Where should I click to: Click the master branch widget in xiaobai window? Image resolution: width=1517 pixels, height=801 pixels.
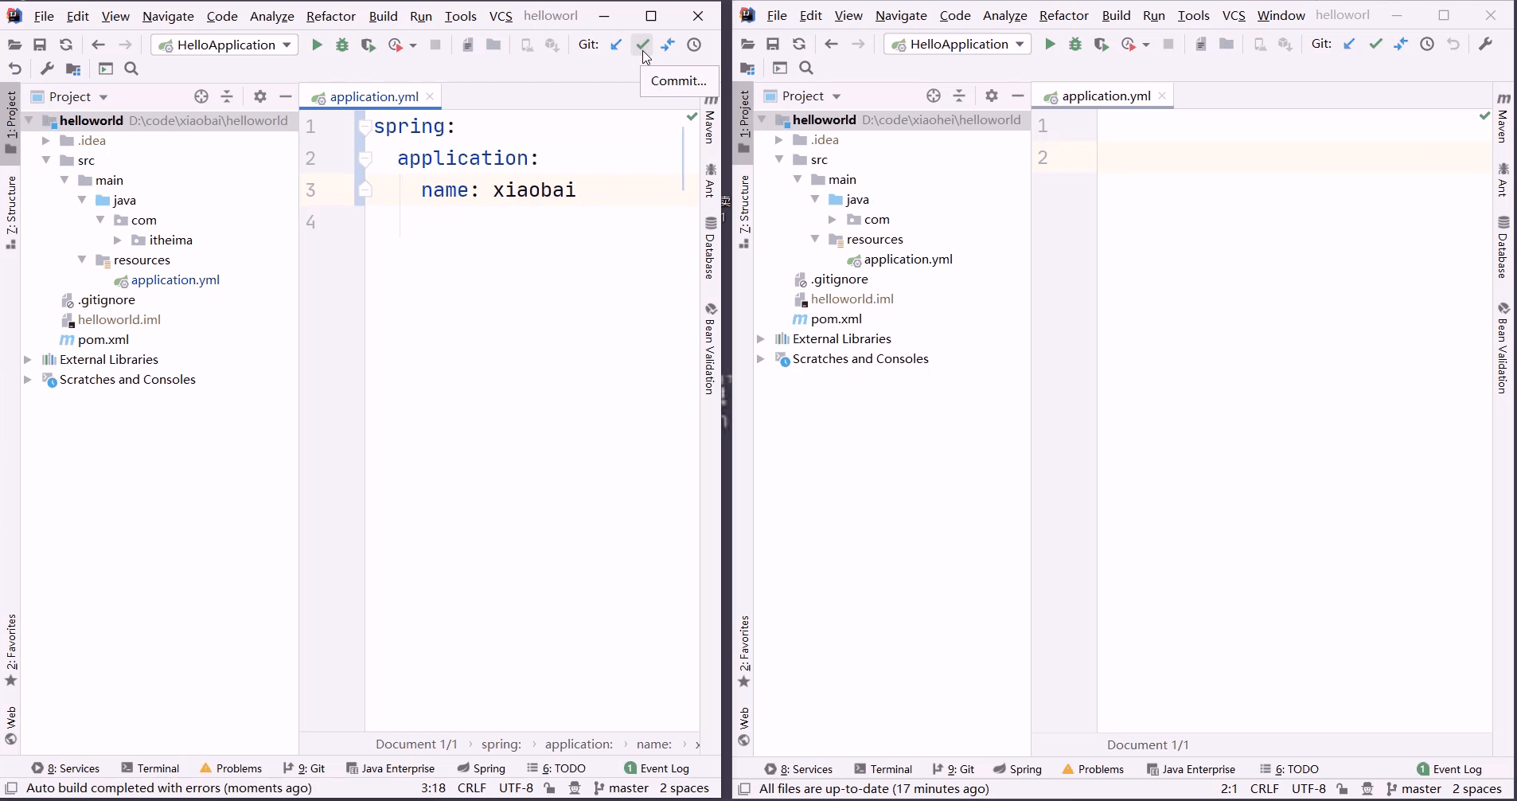point(622,788)
